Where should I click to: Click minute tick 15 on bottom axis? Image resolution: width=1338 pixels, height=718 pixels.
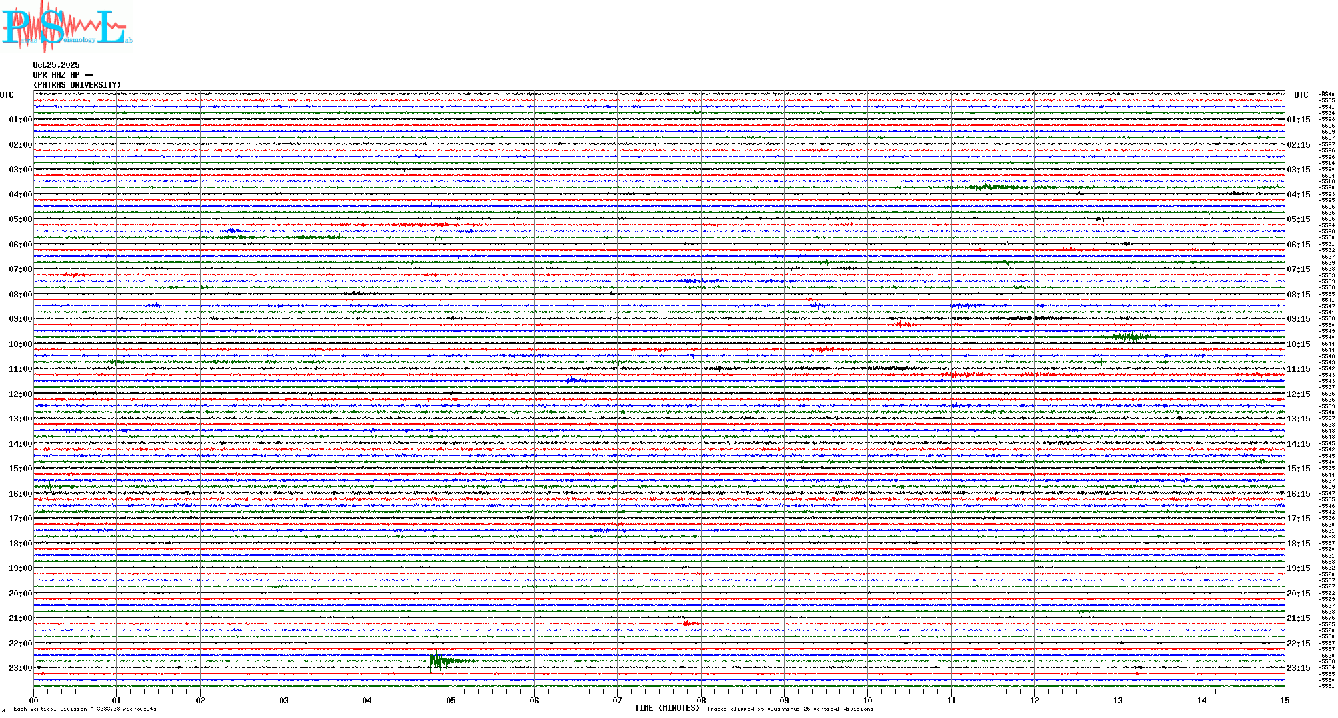(x=1284, y=700)
